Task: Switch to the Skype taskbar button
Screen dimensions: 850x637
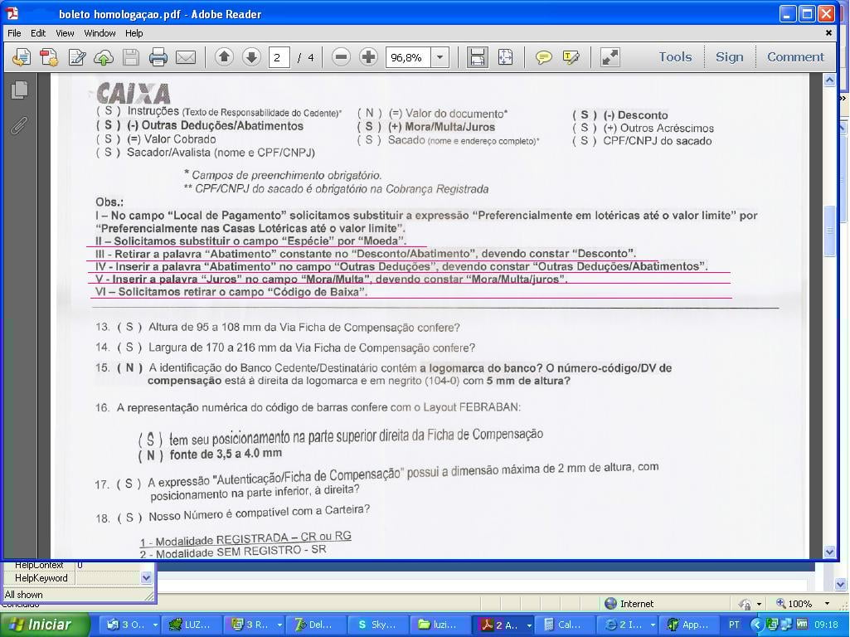Action: 378,625
